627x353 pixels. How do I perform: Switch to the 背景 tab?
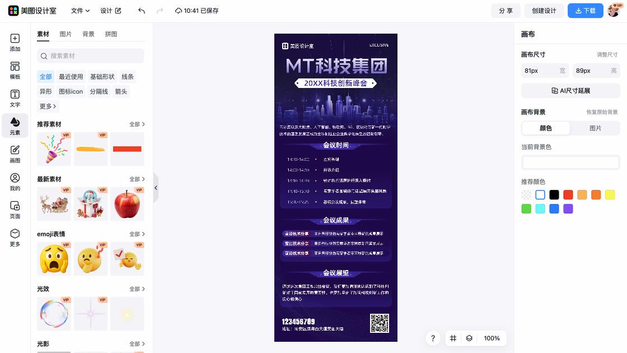pyautogui.click(x=88, y=34)
